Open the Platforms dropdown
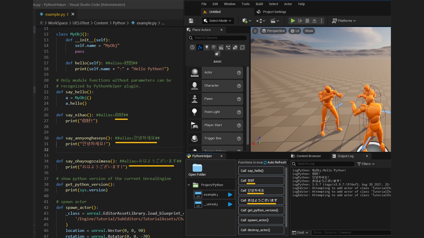This screenshot has height=238, width=424. click(344, 20)
